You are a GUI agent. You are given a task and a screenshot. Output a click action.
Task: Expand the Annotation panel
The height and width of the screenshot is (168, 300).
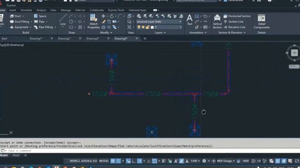pos(198,33)
